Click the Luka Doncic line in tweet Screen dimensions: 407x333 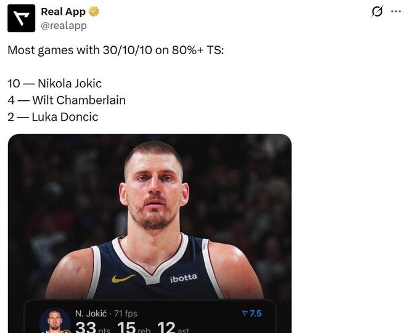[x=53, y=117]
